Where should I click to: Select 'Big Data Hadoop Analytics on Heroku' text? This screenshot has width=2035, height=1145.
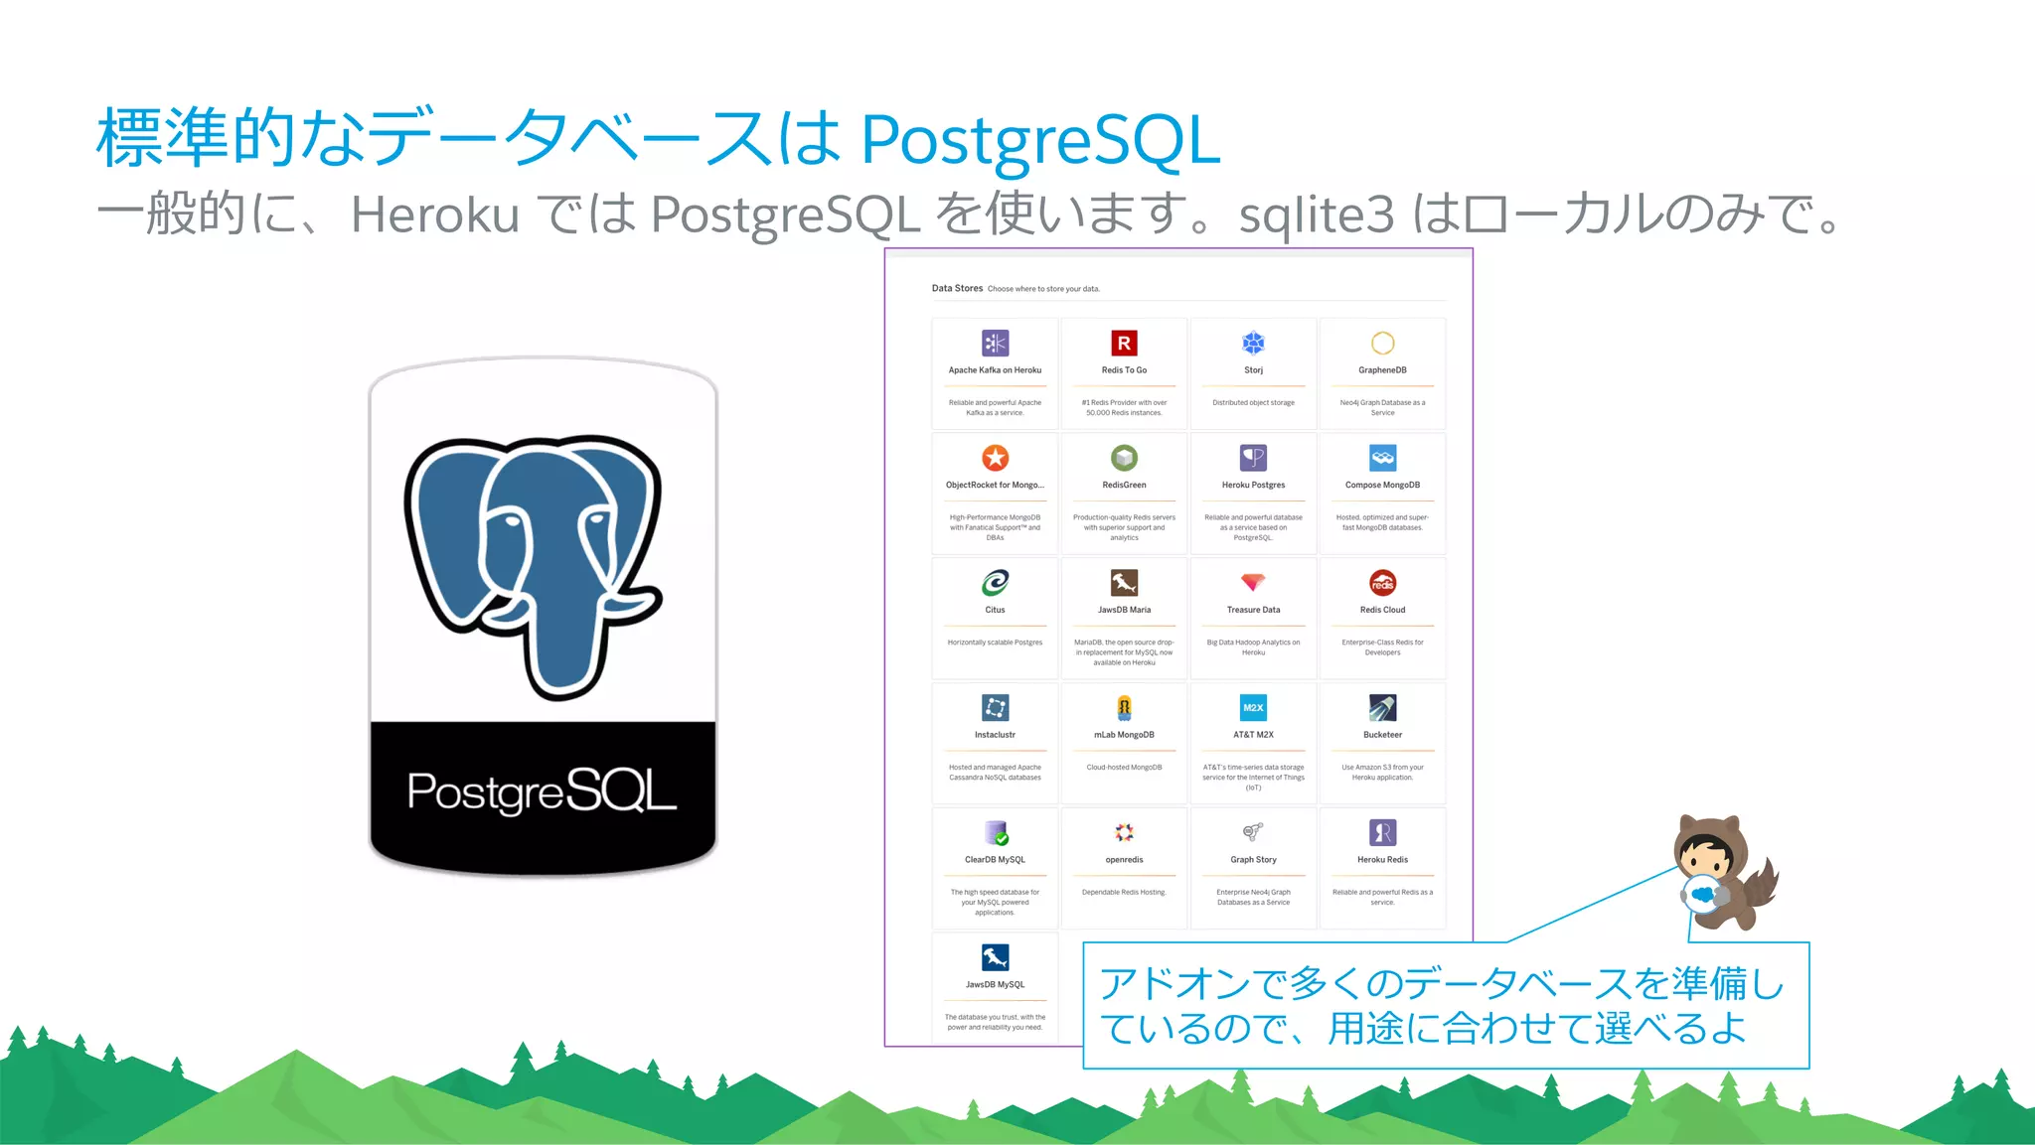[x=1253, y=647]
